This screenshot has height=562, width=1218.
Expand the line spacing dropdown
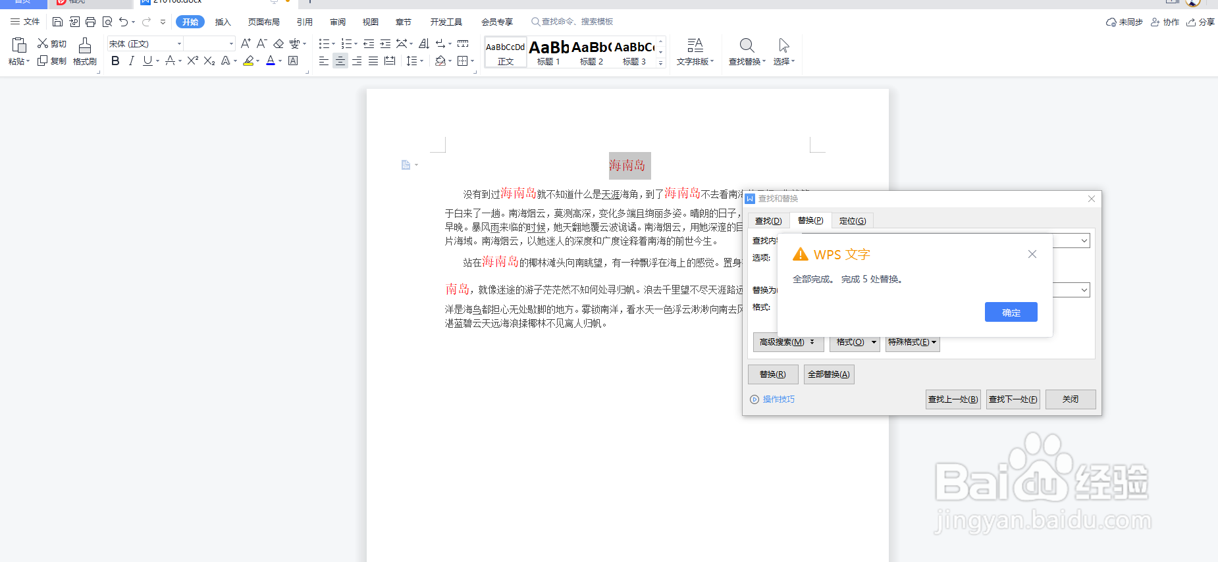pyautogui.click(x=421, y=61)
